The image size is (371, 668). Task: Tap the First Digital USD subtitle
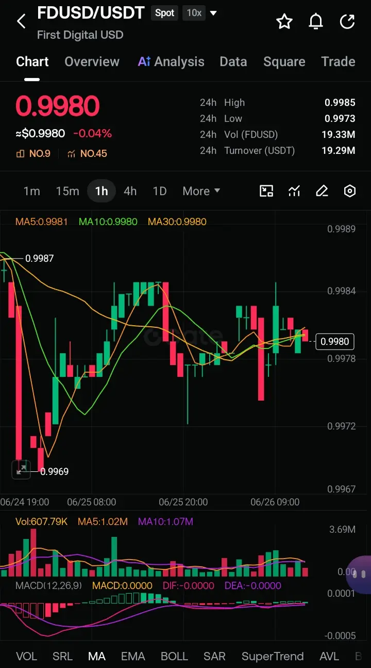80,35
